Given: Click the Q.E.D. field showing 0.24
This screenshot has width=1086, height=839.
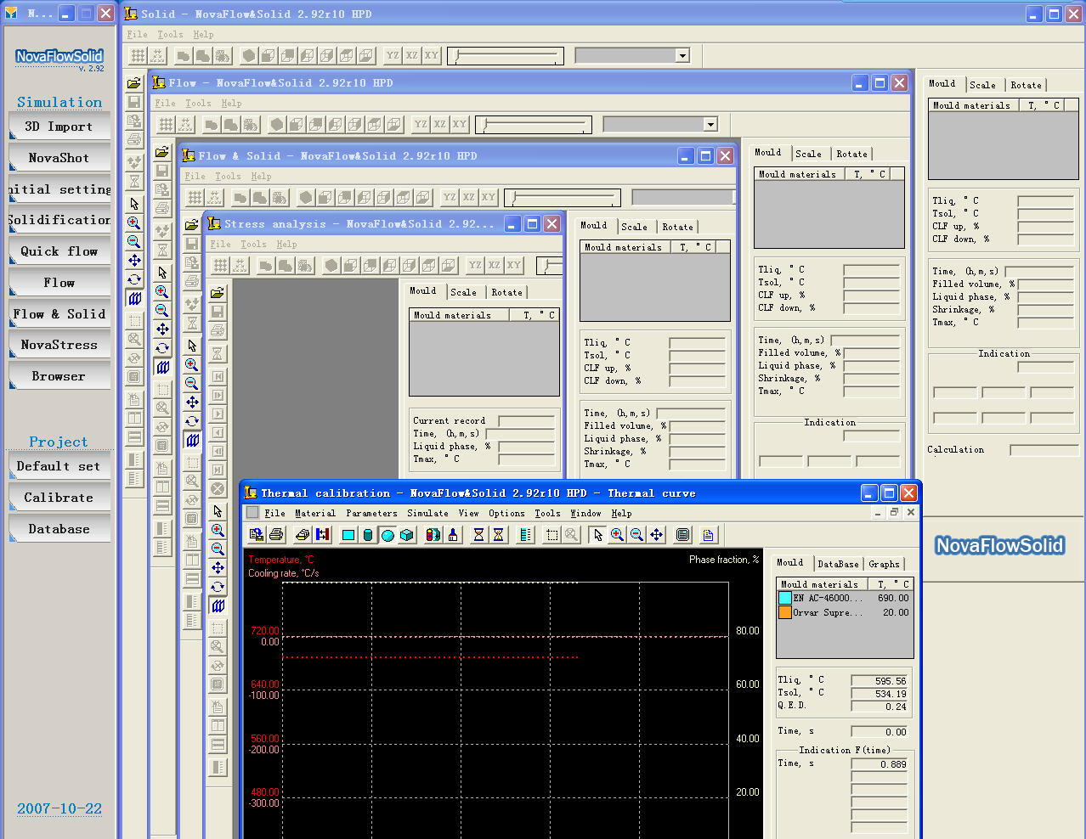Looking at the screenshot, I should pos(880,707).
